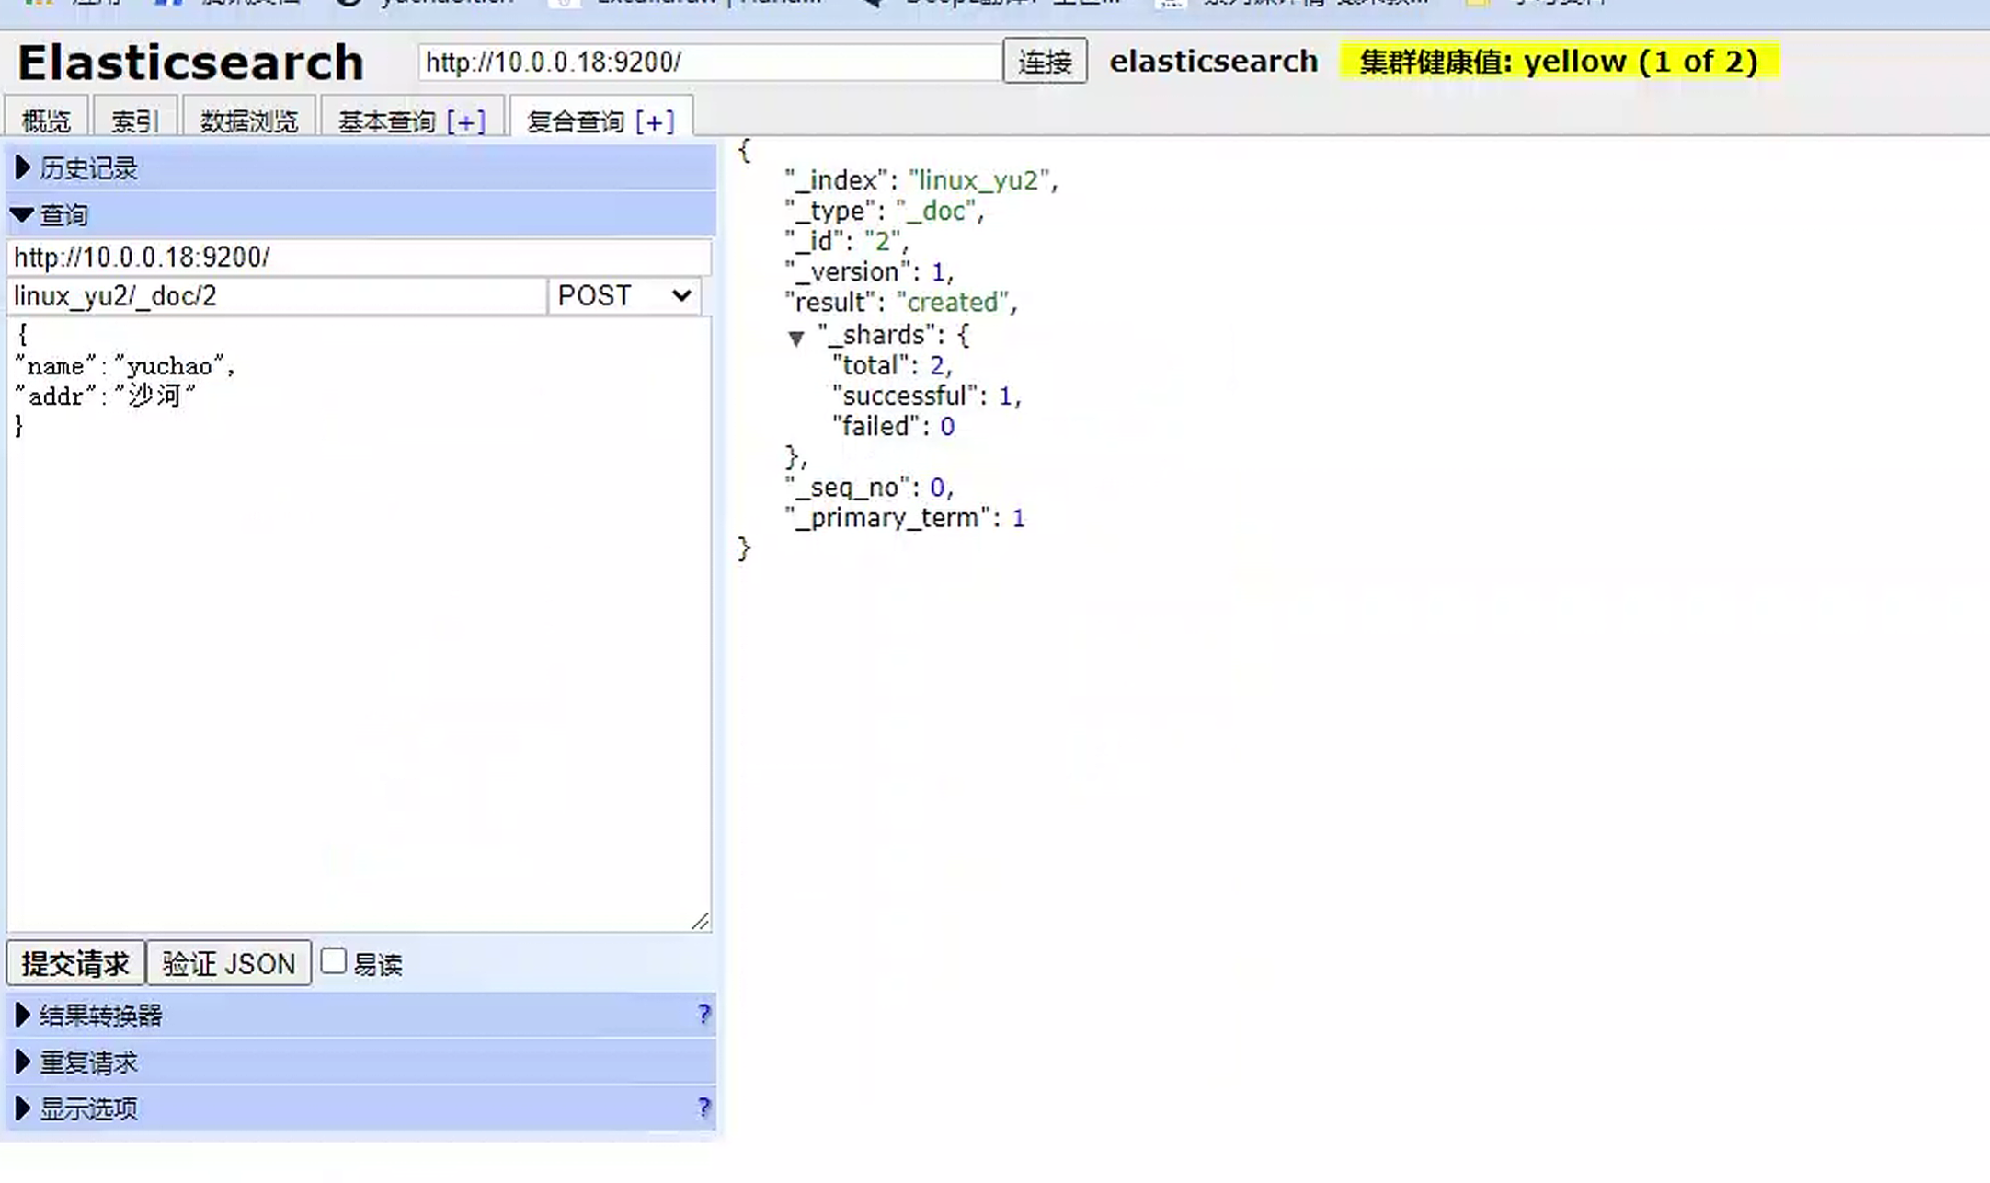Image resolution: width=1990 pixels, height=1183 pixels.
Task: Open the DeepL翻译 bookmark icon
Action: click(x=871, y=3)
